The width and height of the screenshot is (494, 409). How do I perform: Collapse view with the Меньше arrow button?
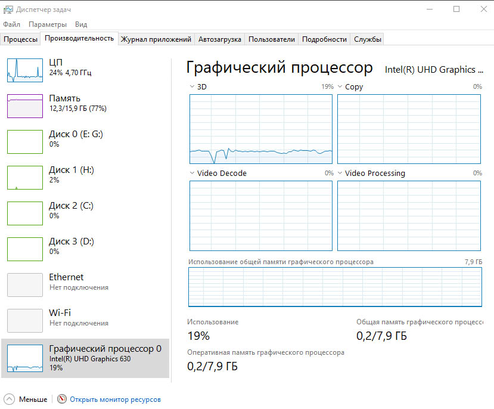tap(9, 399)
